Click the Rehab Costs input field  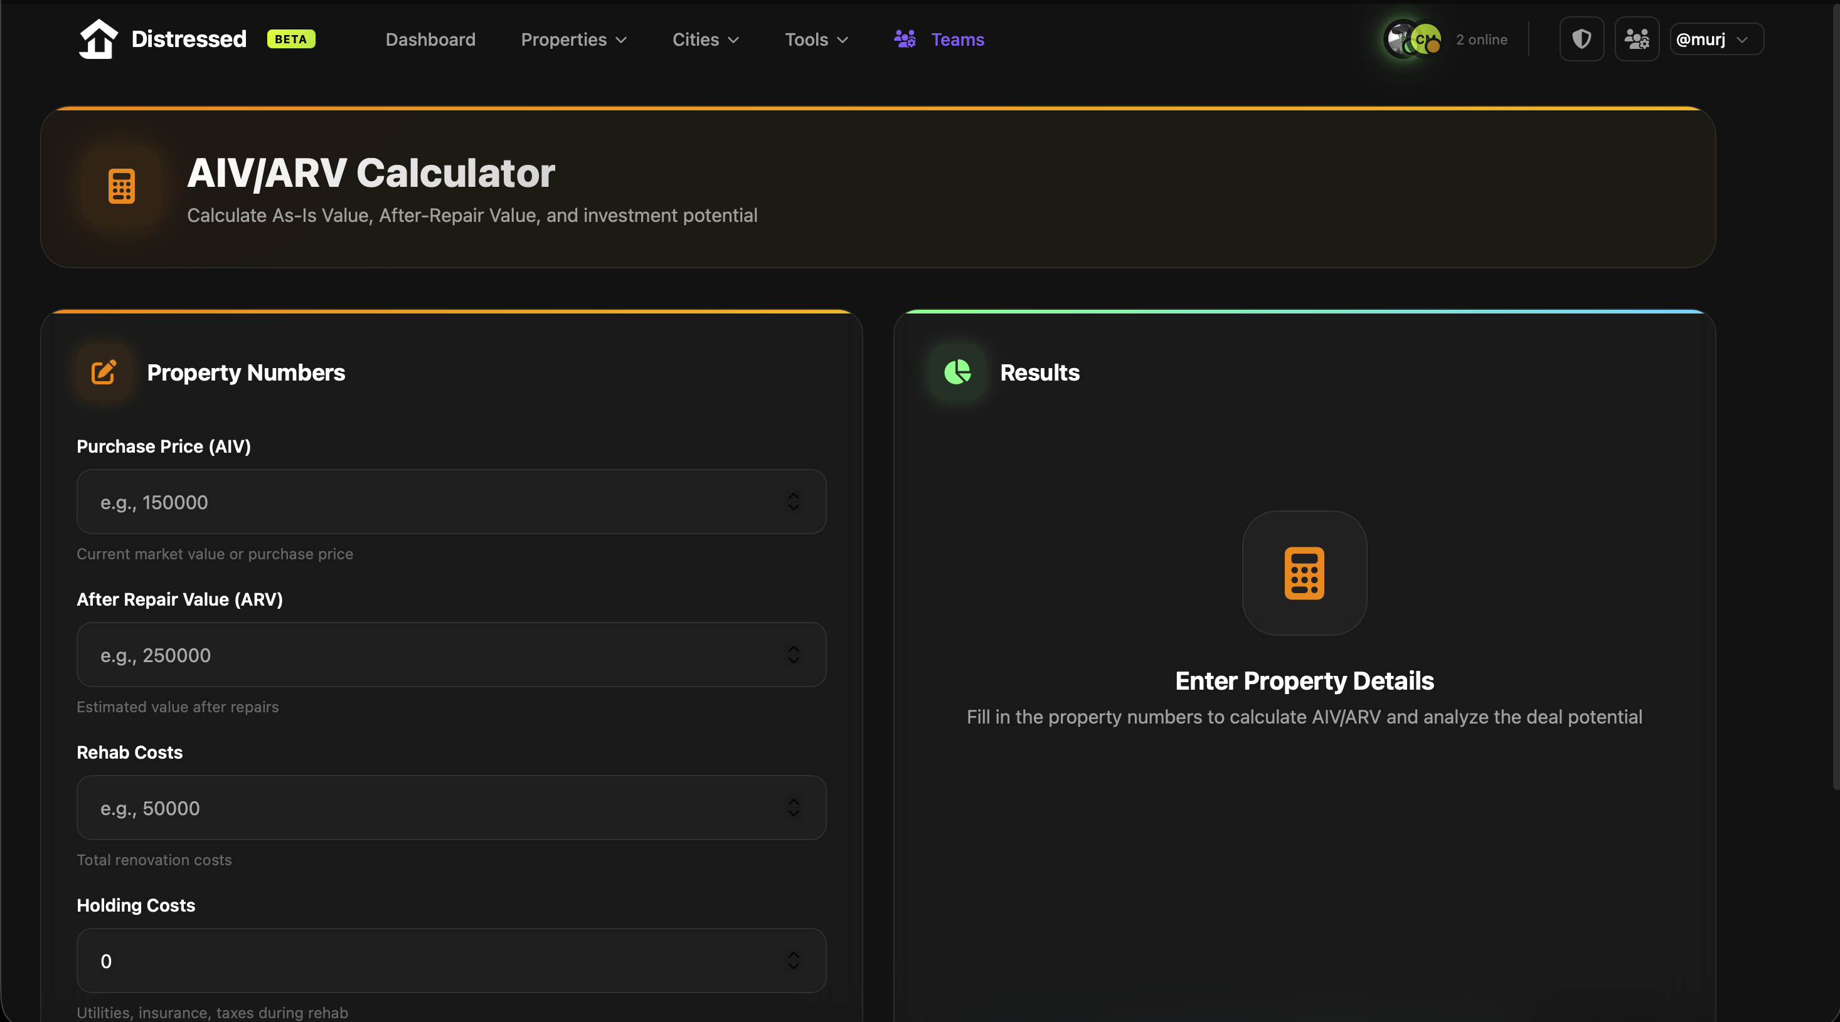tap(450, 808)
